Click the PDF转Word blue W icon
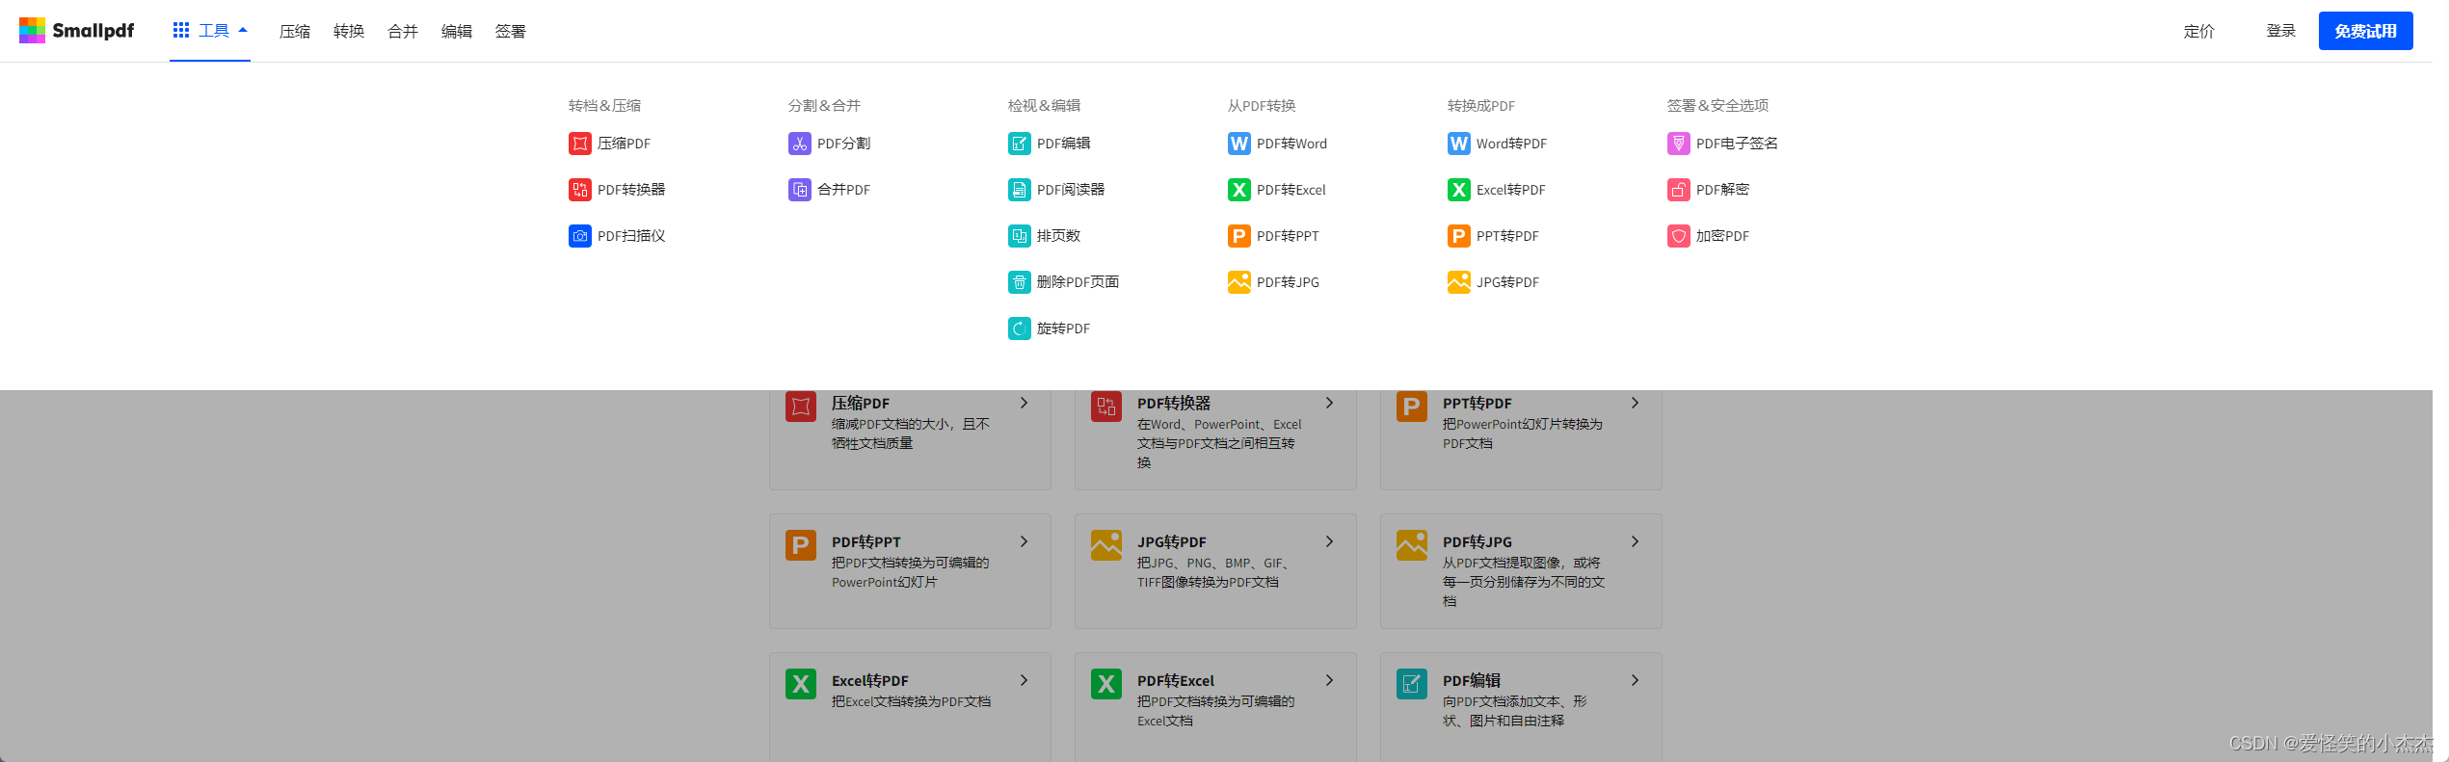The image size is (2449, 762). 1239,144
